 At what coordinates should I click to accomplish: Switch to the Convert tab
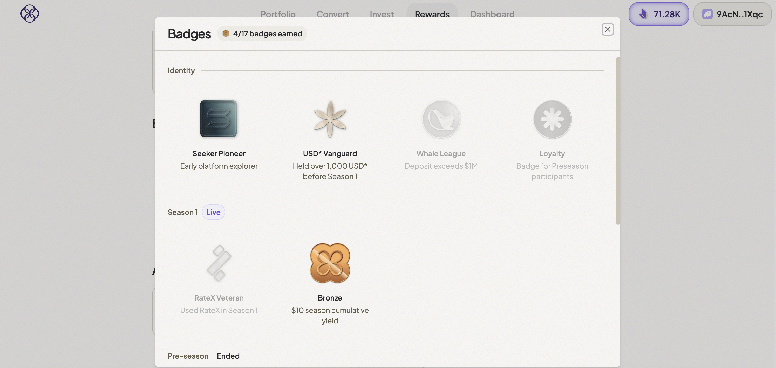click(x=332, y=14)
